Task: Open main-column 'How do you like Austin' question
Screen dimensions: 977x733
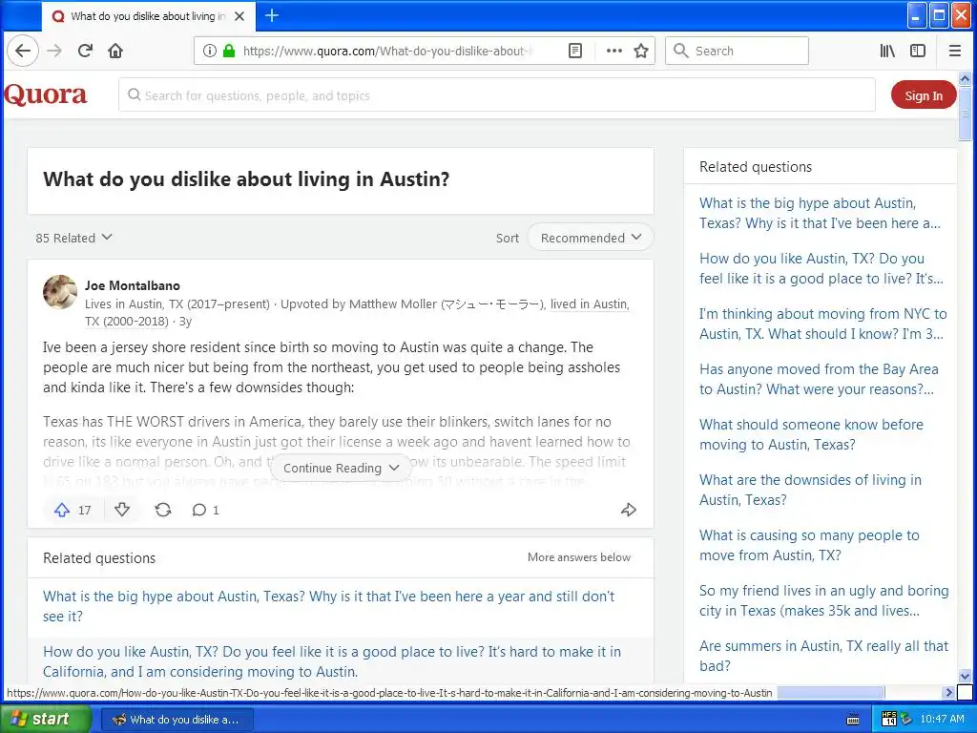Action: point(332,661)
